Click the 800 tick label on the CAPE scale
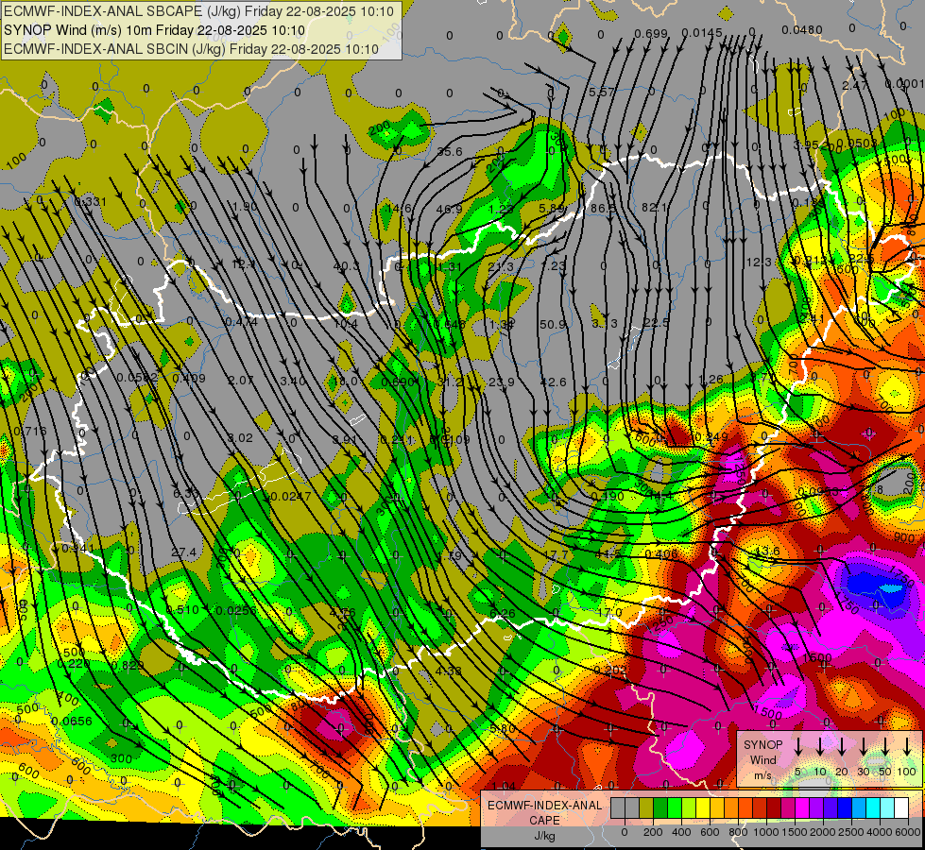The width and height of the screenshot is (925, 850). coord(738,832)
